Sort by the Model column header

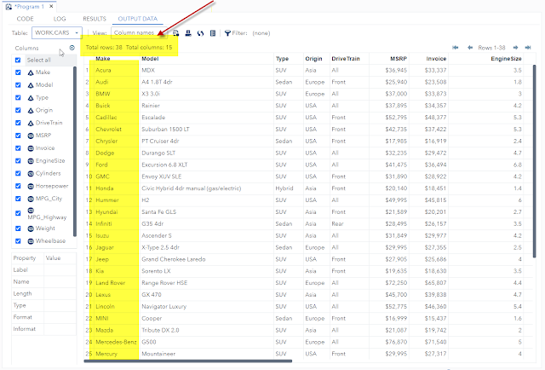150,59
